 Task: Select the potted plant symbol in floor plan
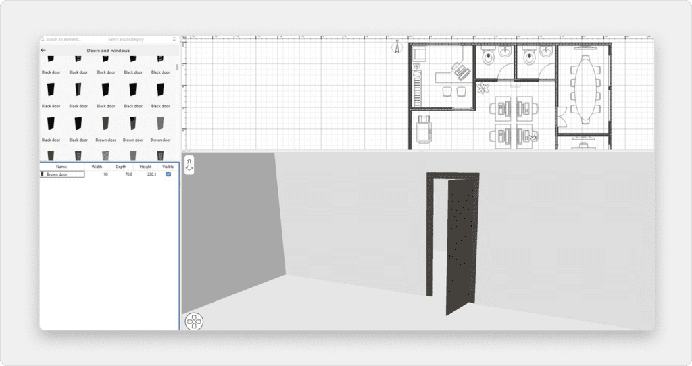point(483,88)
